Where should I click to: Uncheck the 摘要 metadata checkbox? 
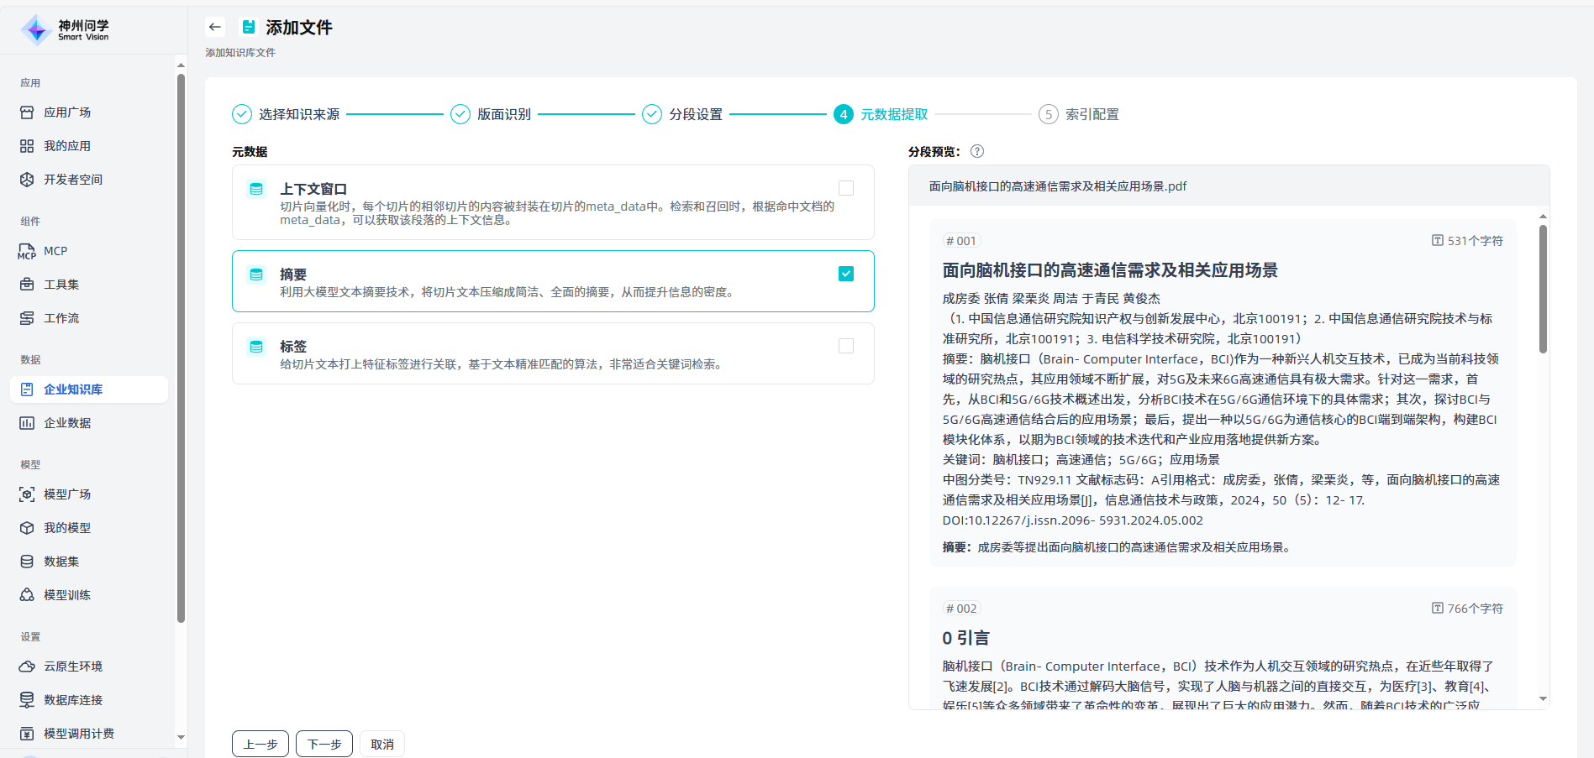point(845,274)
